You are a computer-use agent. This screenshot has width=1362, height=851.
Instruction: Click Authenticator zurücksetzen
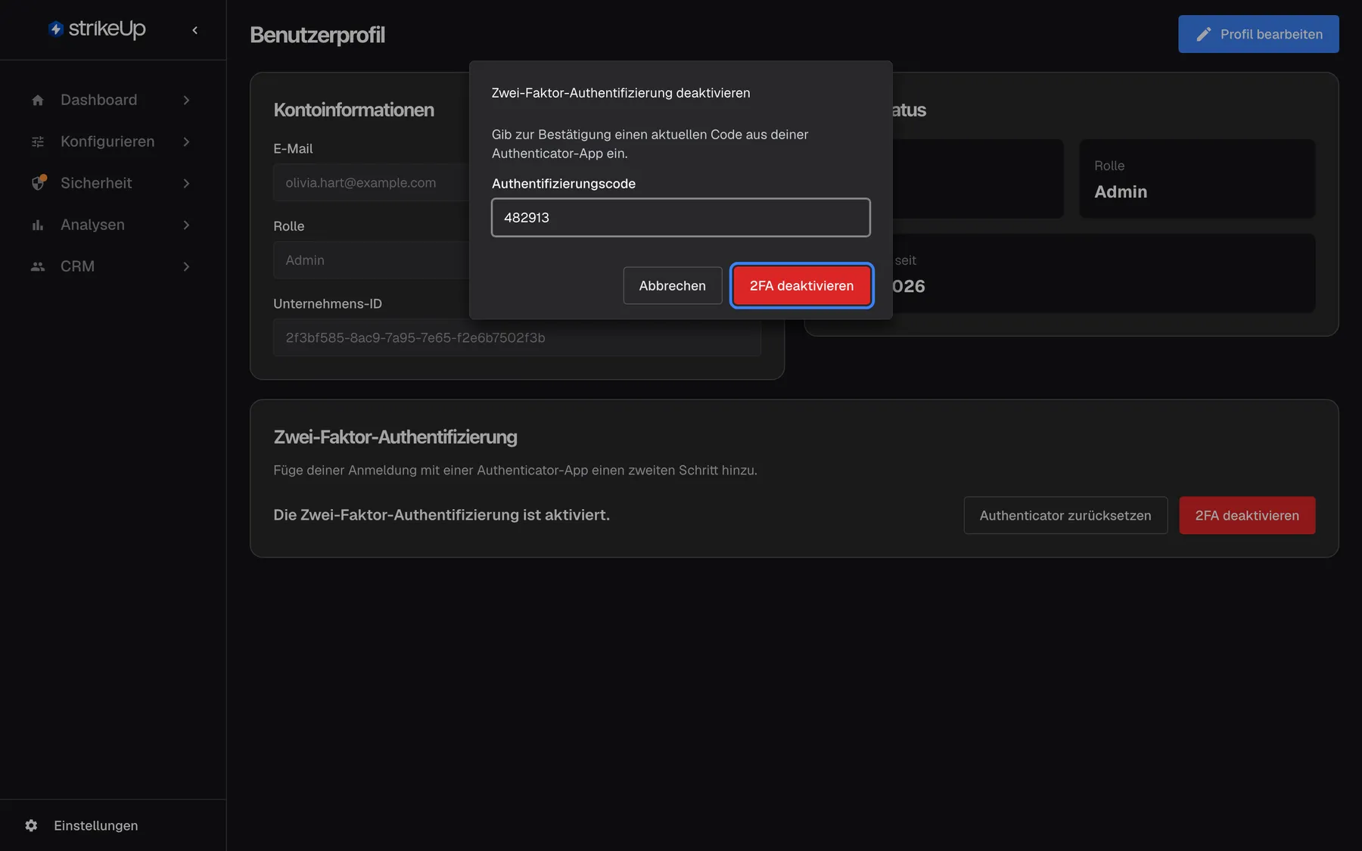[x=1065, y=515]
